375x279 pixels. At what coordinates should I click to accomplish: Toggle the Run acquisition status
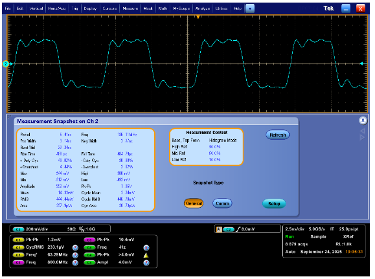pyautogui.click(x=290, y=237)
